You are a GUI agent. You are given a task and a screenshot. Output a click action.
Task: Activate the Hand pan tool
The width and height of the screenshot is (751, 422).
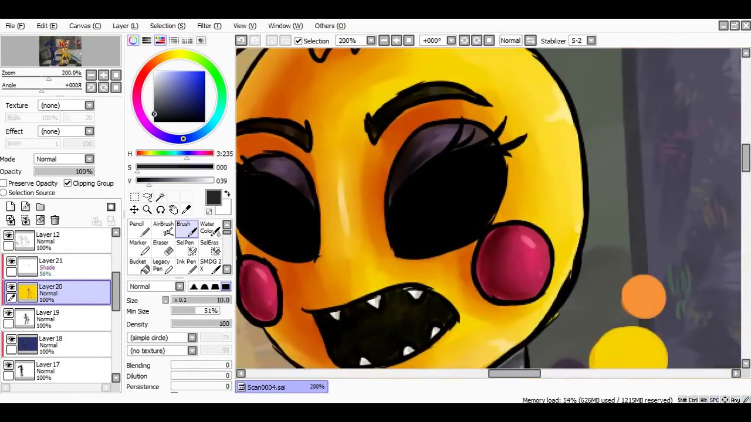(173, 210)
